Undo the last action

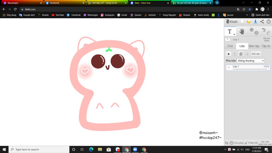[x=264, y=30]
